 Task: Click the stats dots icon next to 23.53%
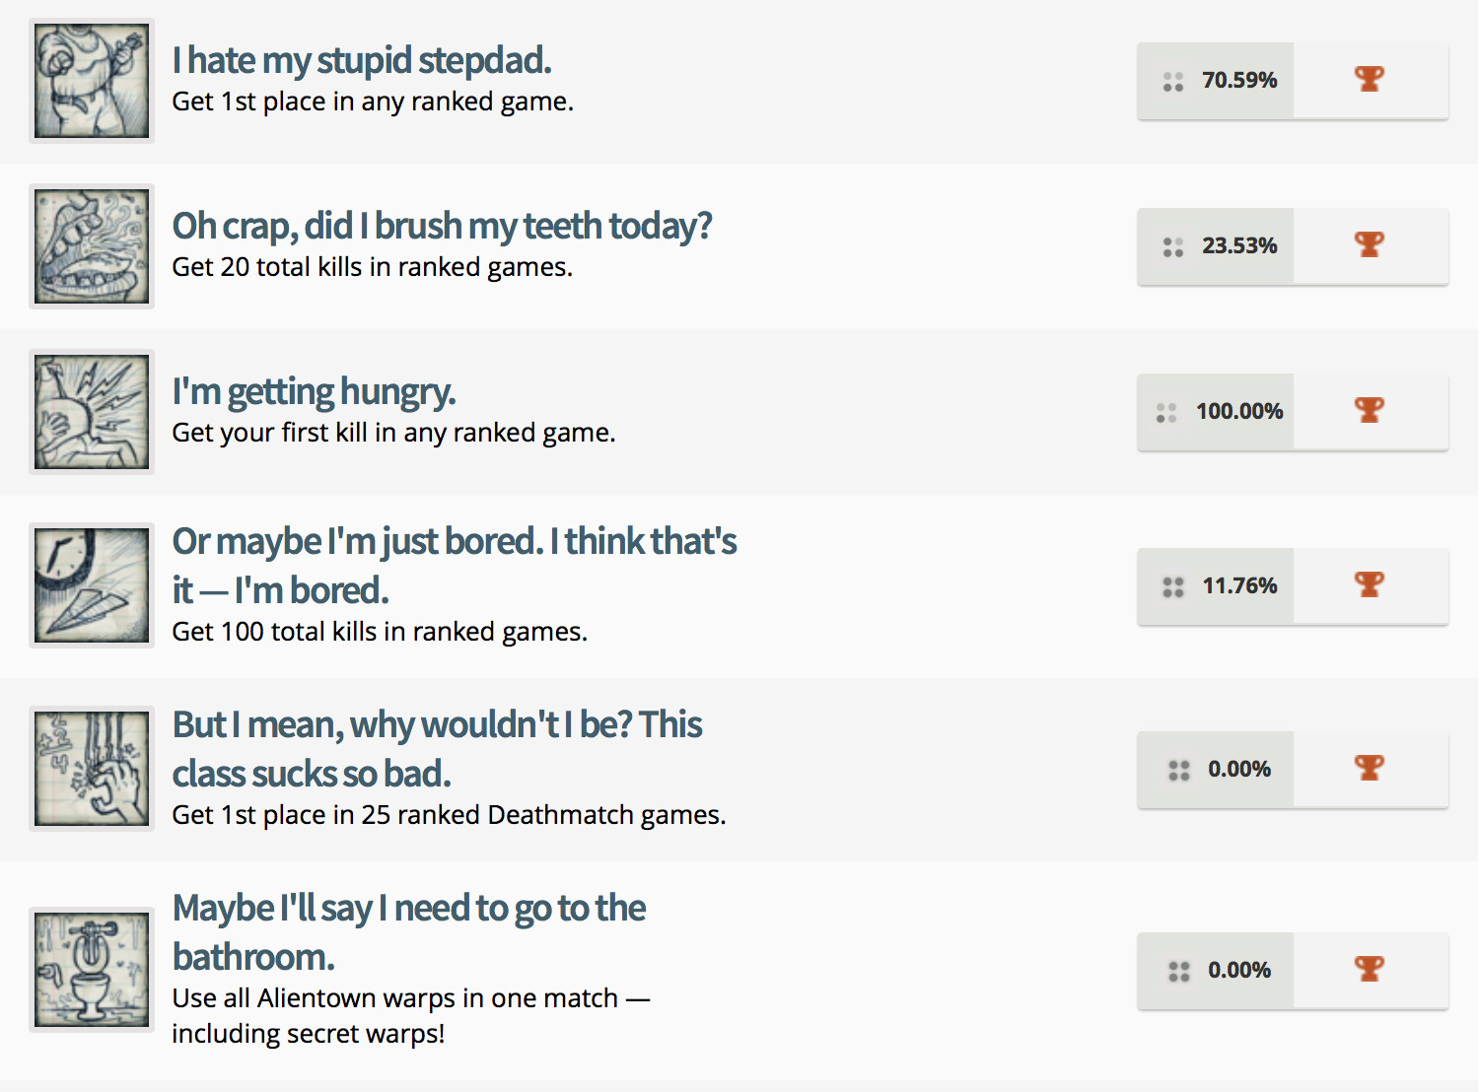(1173, 247)
